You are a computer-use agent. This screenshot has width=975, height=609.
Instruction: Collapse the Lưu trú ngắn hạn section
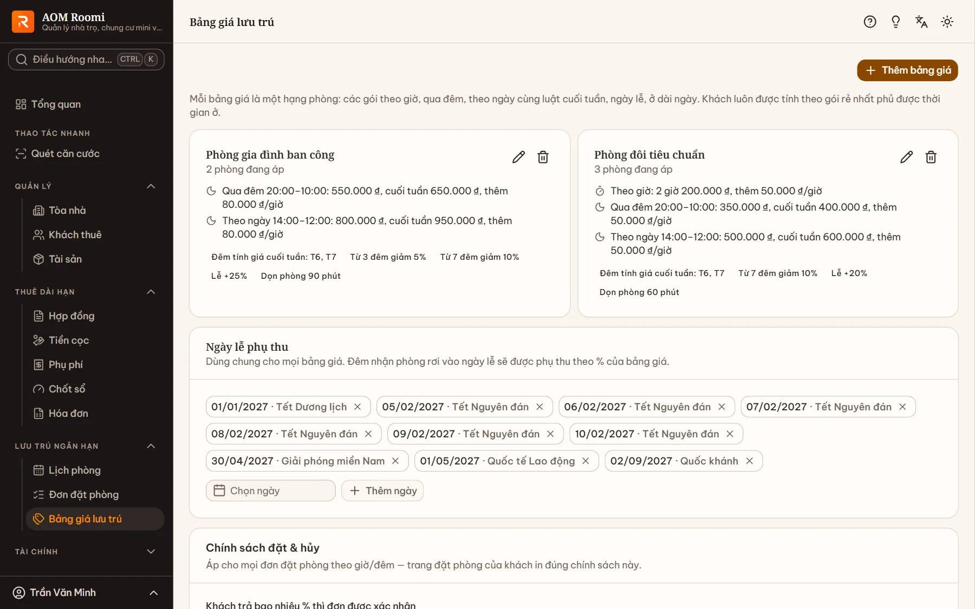151,446
